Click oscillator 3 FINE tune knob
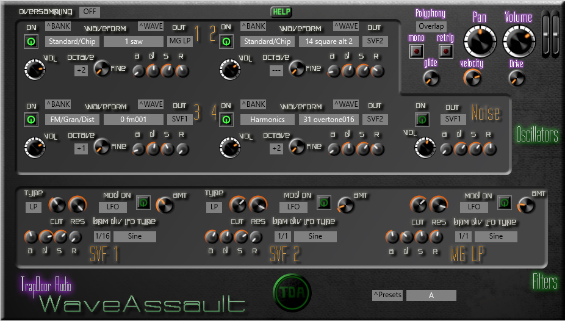The width and height of the screenshot is (565, 321). (x=101, y=146)
